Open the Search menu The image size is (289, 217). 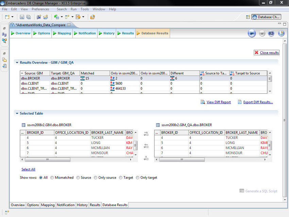click(62, 9)
